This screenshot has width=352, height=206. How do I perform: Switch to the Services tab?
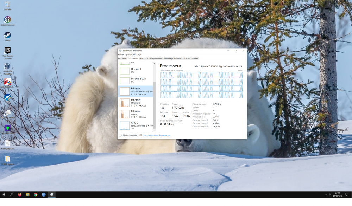tap(195, 58)
